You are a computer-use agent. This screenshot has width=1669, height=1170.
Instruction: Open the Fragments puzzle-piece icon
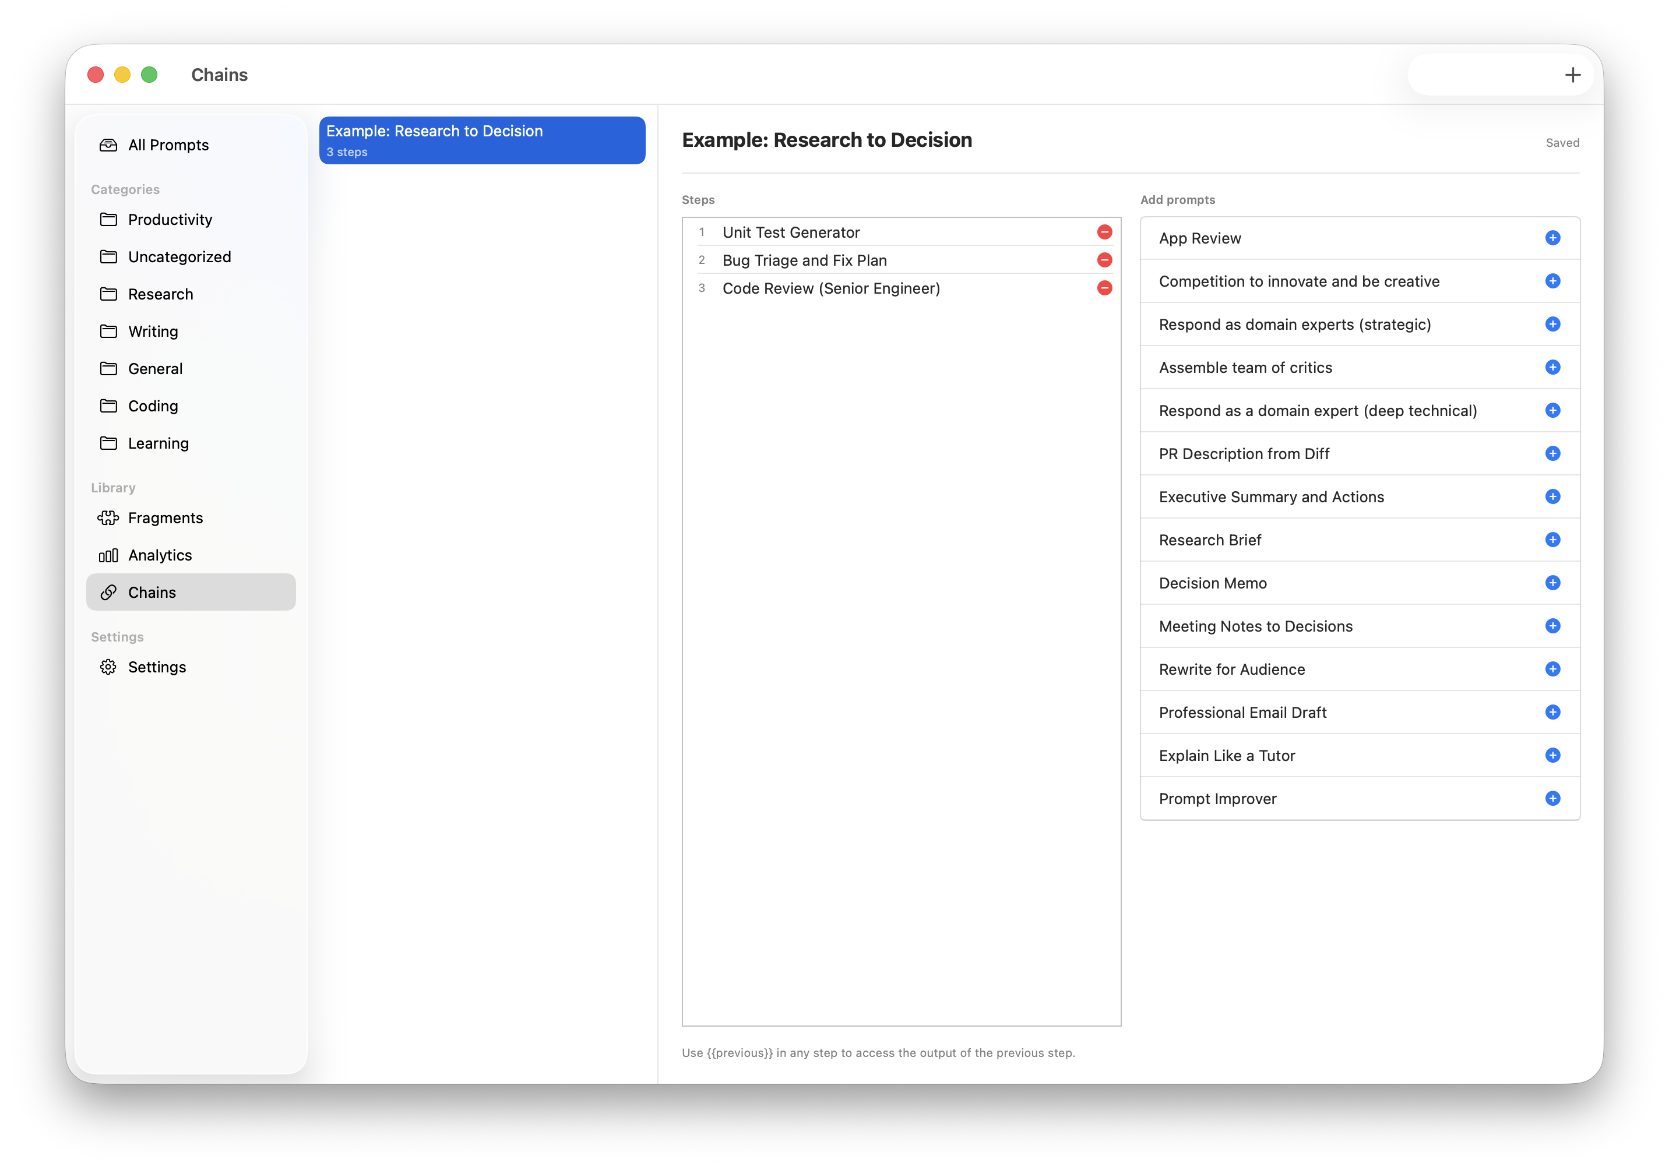pos(108,517)
